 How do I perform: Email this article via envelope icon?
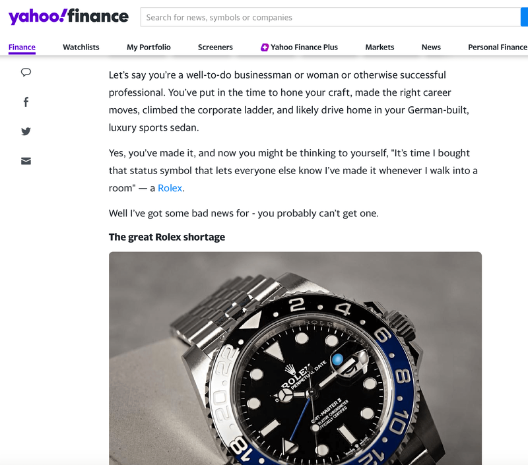[25, 161]
